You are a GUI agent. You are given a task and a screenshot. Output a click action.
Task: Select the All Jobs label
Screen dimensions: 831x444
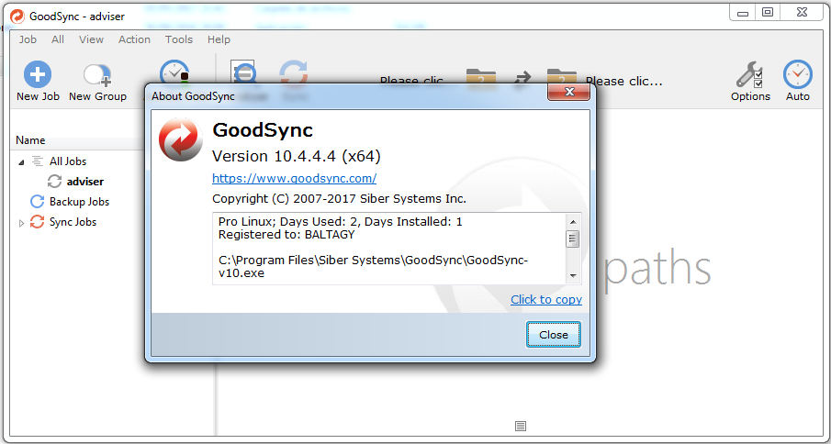click(68, 161)
